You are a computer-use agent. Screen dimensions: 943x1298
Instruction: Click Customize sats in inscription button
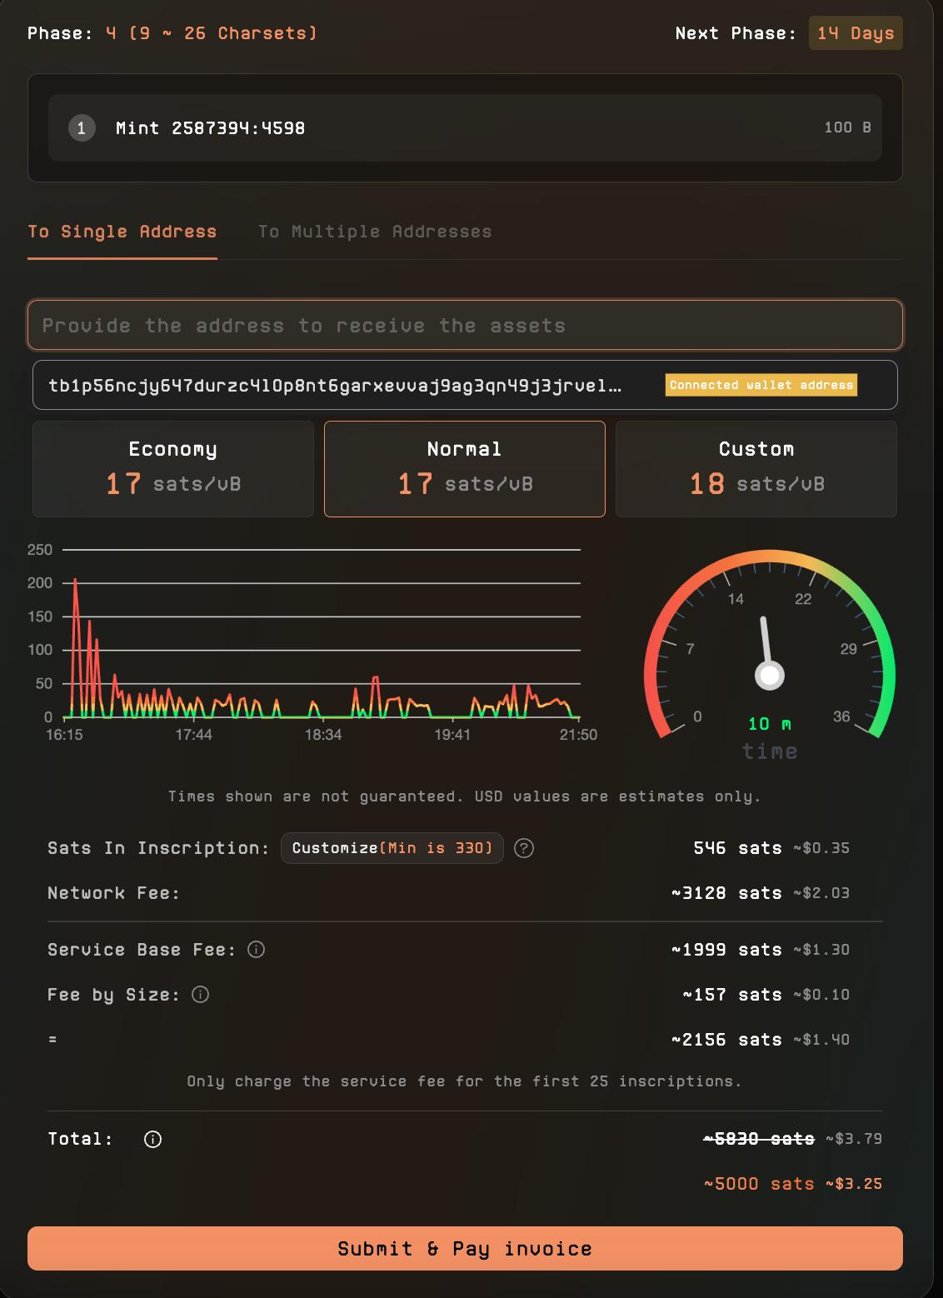tap(392, 848)
